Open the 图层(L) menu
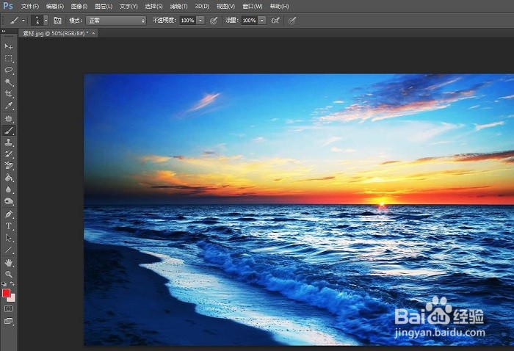This screenshot has width=514, height=351. tap(104, 6)
